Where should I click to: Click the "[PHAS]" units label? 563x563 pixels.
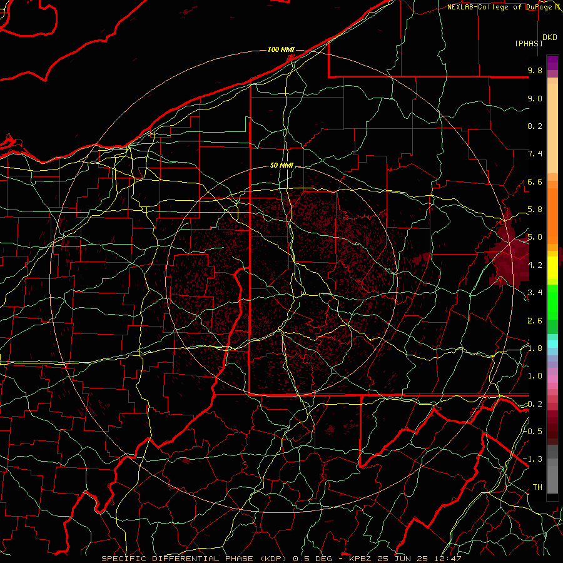pos(529,43)
